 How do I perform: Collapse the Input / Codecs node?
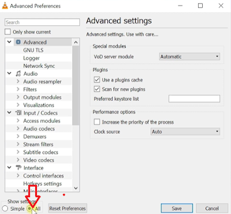[9, 112]
